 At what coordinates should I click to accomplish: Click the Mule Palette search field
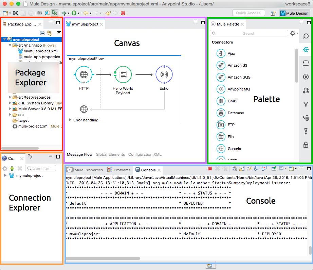pyautogui.click(x=249, y=33)
